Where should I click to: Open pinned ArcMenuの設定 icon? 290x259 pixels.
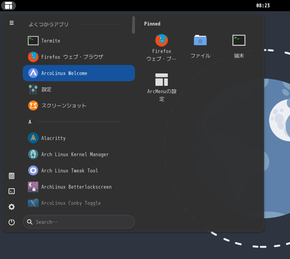pyautogui.click(x=162, y=80)
